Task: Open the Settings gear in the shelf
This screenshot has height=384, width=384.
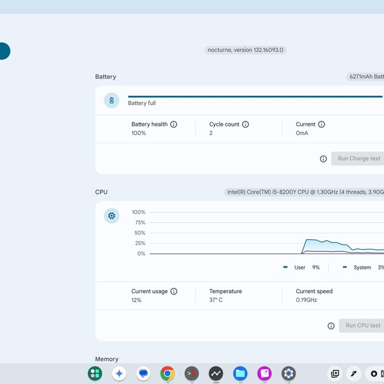Action: click(289, 373)
